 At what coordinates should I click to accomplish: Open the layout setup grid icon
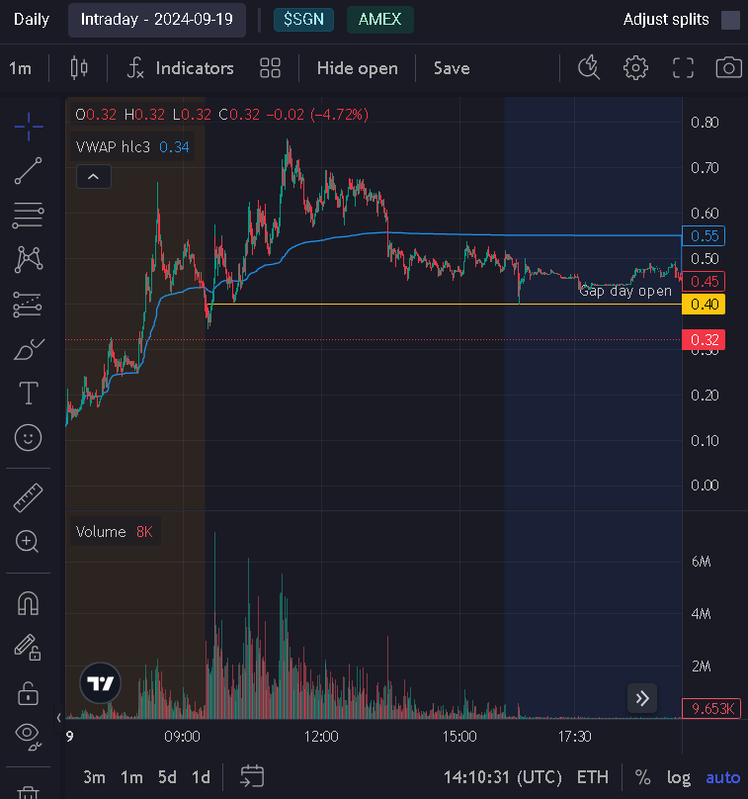[270, 68]
